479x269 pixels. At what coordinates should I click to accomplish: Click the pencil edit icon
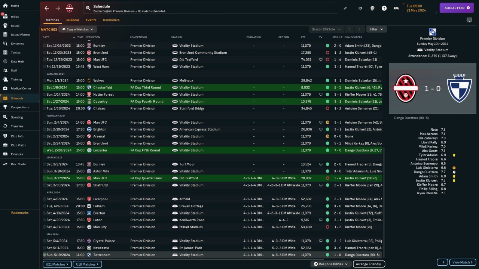coord(345,8)
